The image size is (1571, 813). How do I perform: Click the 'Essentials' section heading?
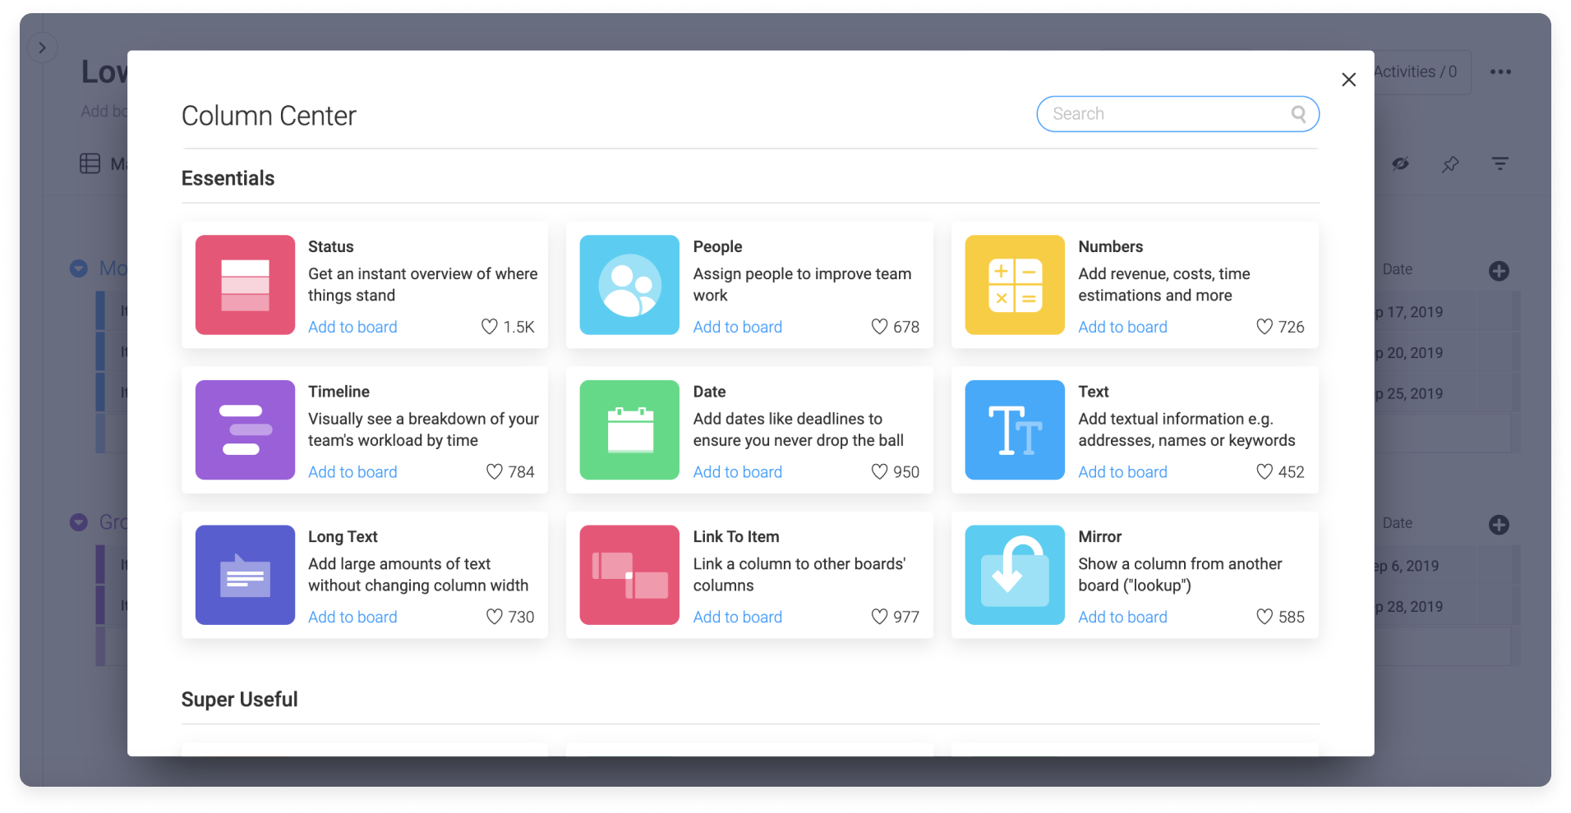[x=228, y=178]
